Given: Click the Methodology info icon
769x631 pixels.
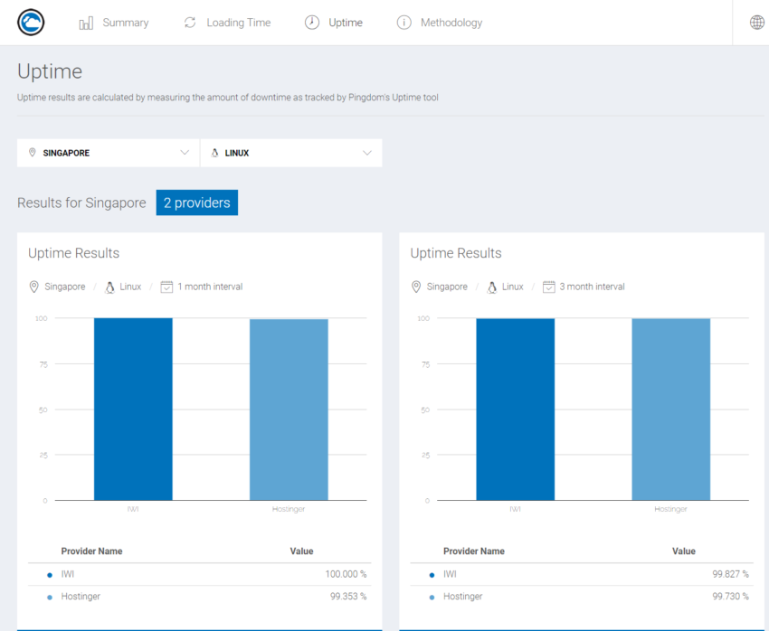Looking at the screenshot, I should click(x=404, y=23).
